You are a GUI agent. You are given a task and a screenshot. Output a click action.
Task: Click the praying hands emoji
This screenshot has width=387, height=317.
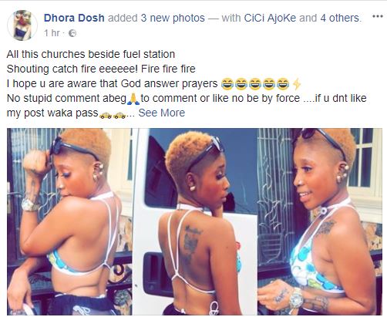(133, 99)
